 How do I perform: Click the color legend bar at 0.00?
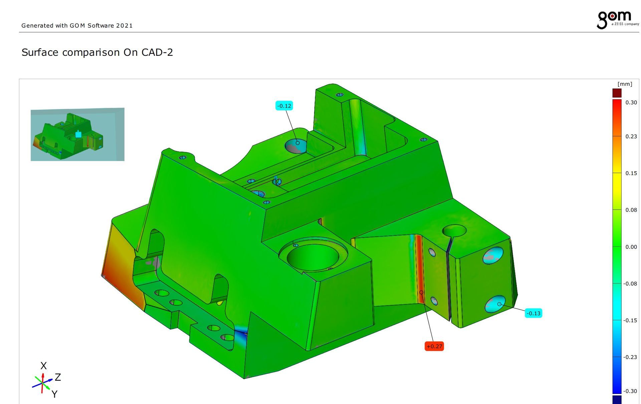click(617, 247)
